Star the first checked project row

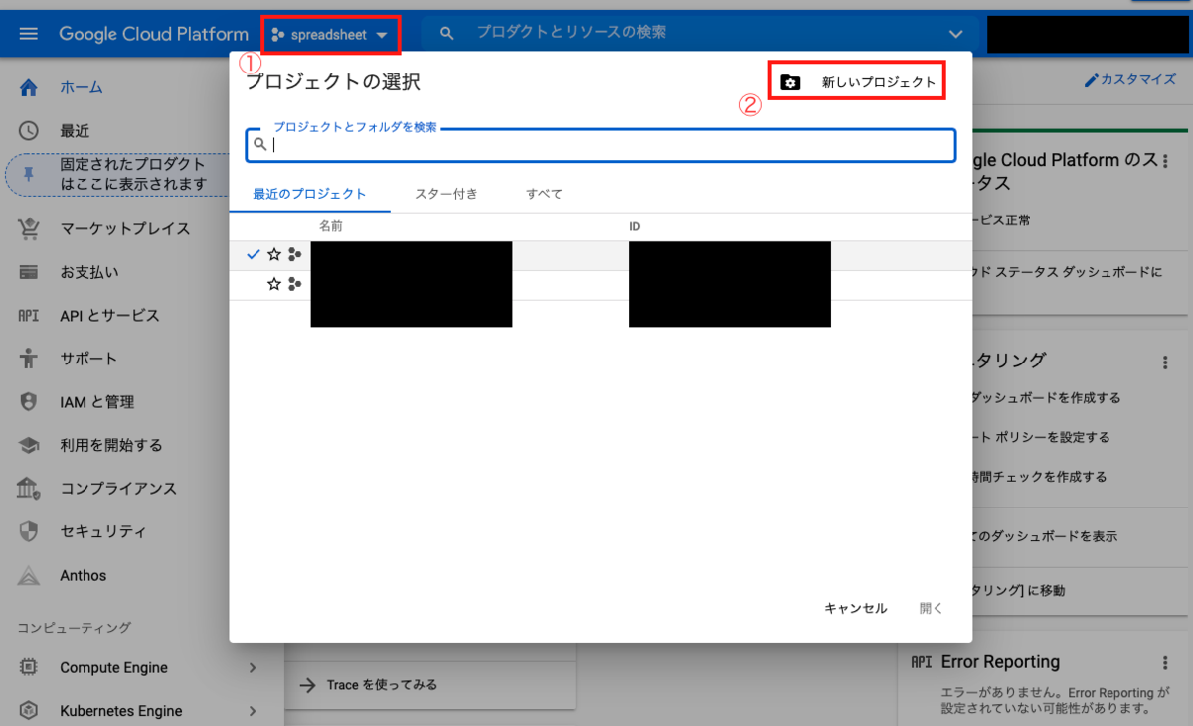pos(274,255)
